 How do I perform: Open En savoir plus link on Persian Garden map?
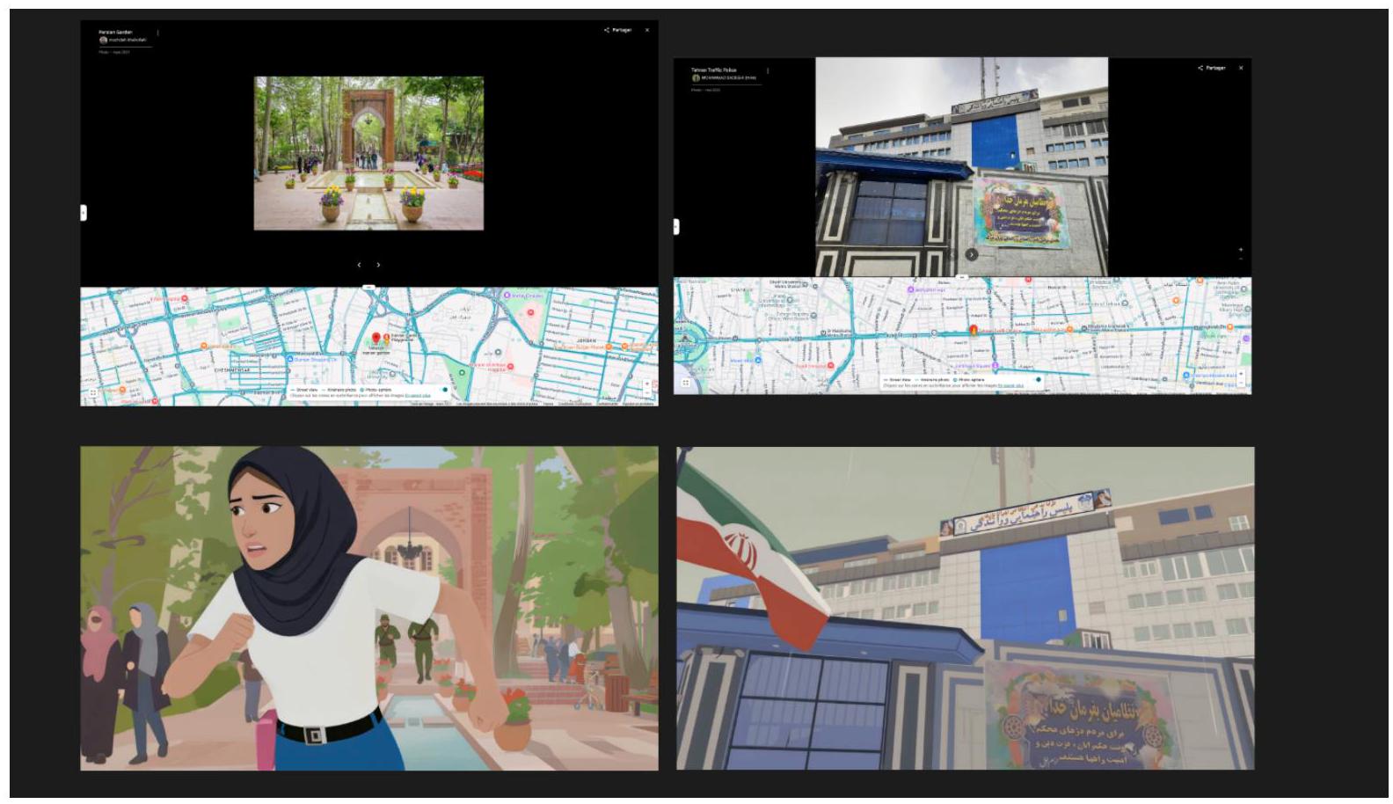[418, 395]
